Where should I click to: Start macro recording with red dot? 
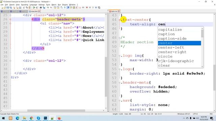pos(87,7)
